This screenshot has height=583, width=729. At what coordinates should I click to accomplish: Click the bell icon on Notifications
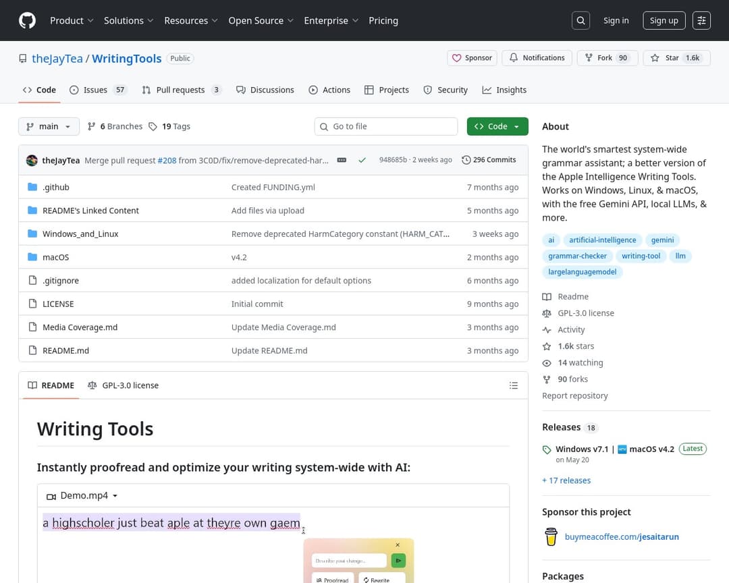[513, 58]
